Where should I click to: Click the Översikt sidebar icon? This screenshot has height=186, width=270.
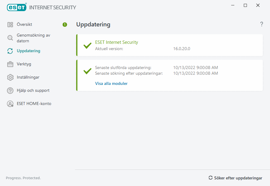(10, 25)
